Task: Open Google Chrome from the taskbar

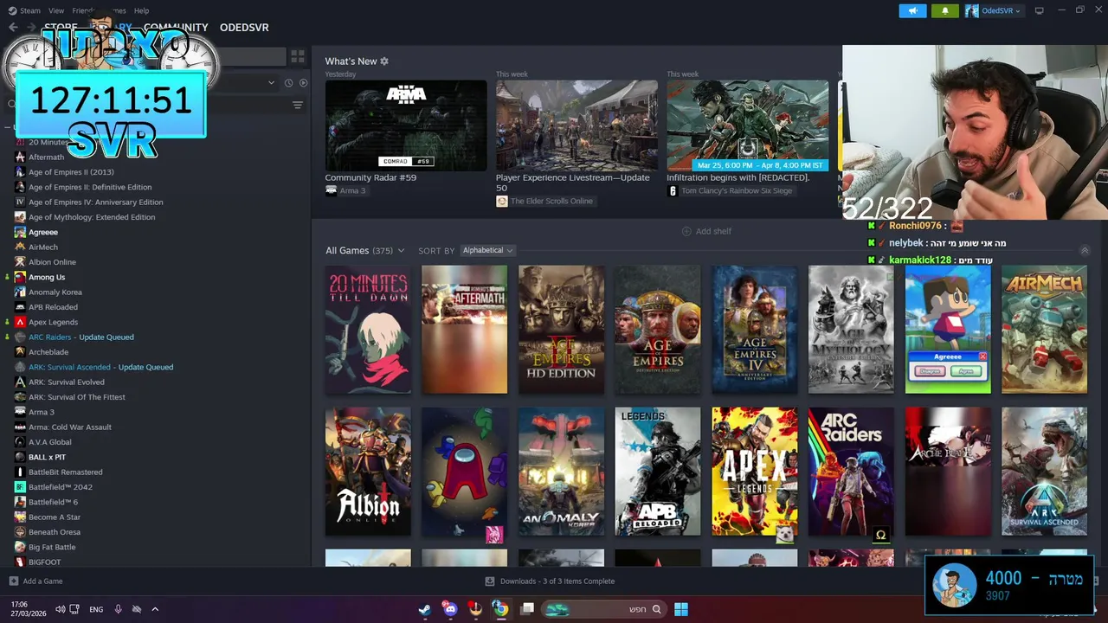Action: click(x=500, y=609)
